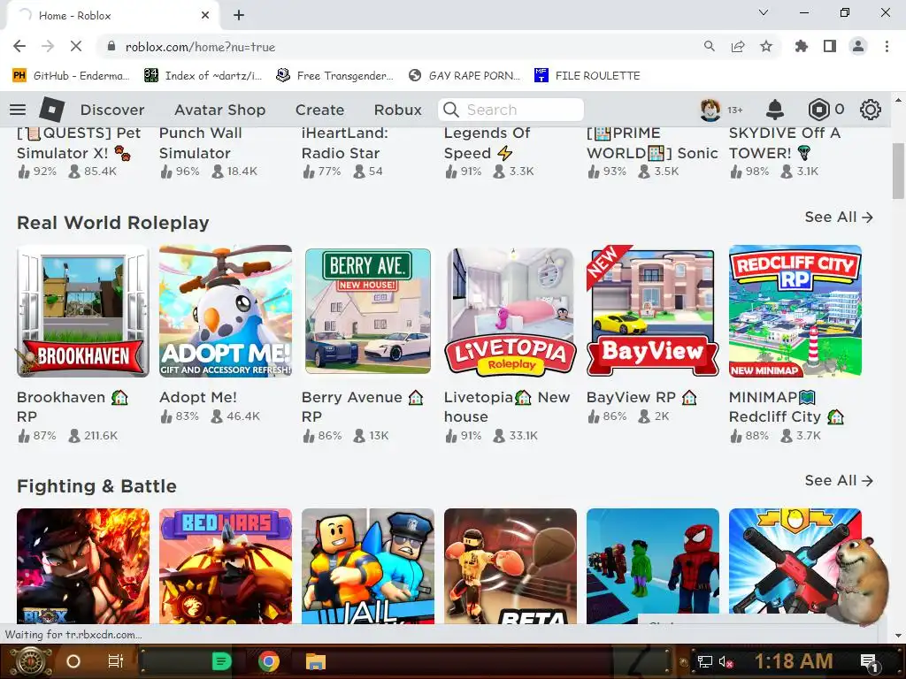
Task: Open Chrome from the taskbar
Action: point(268,661)
